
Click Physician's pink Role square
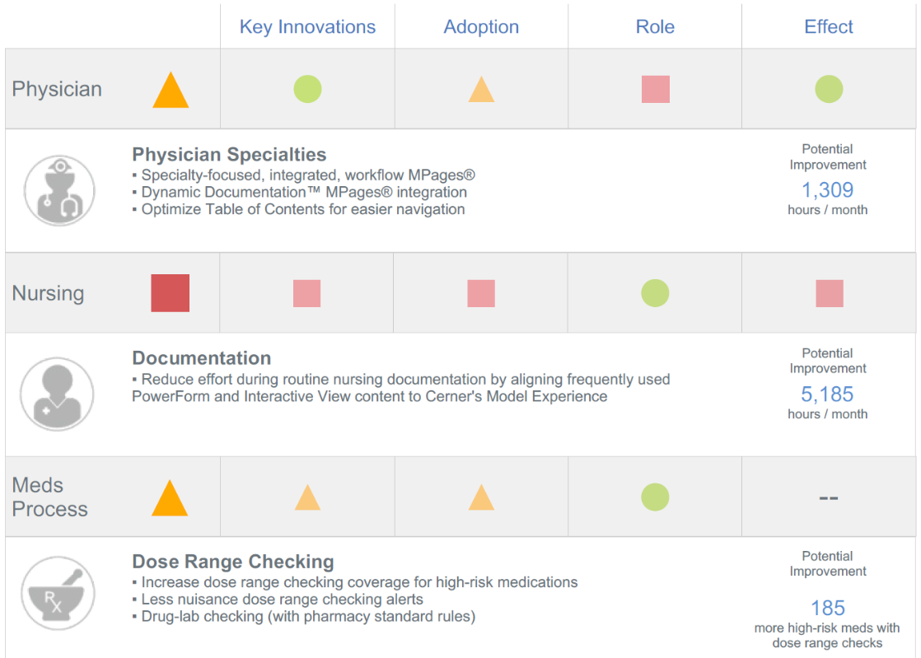[655, 89]
